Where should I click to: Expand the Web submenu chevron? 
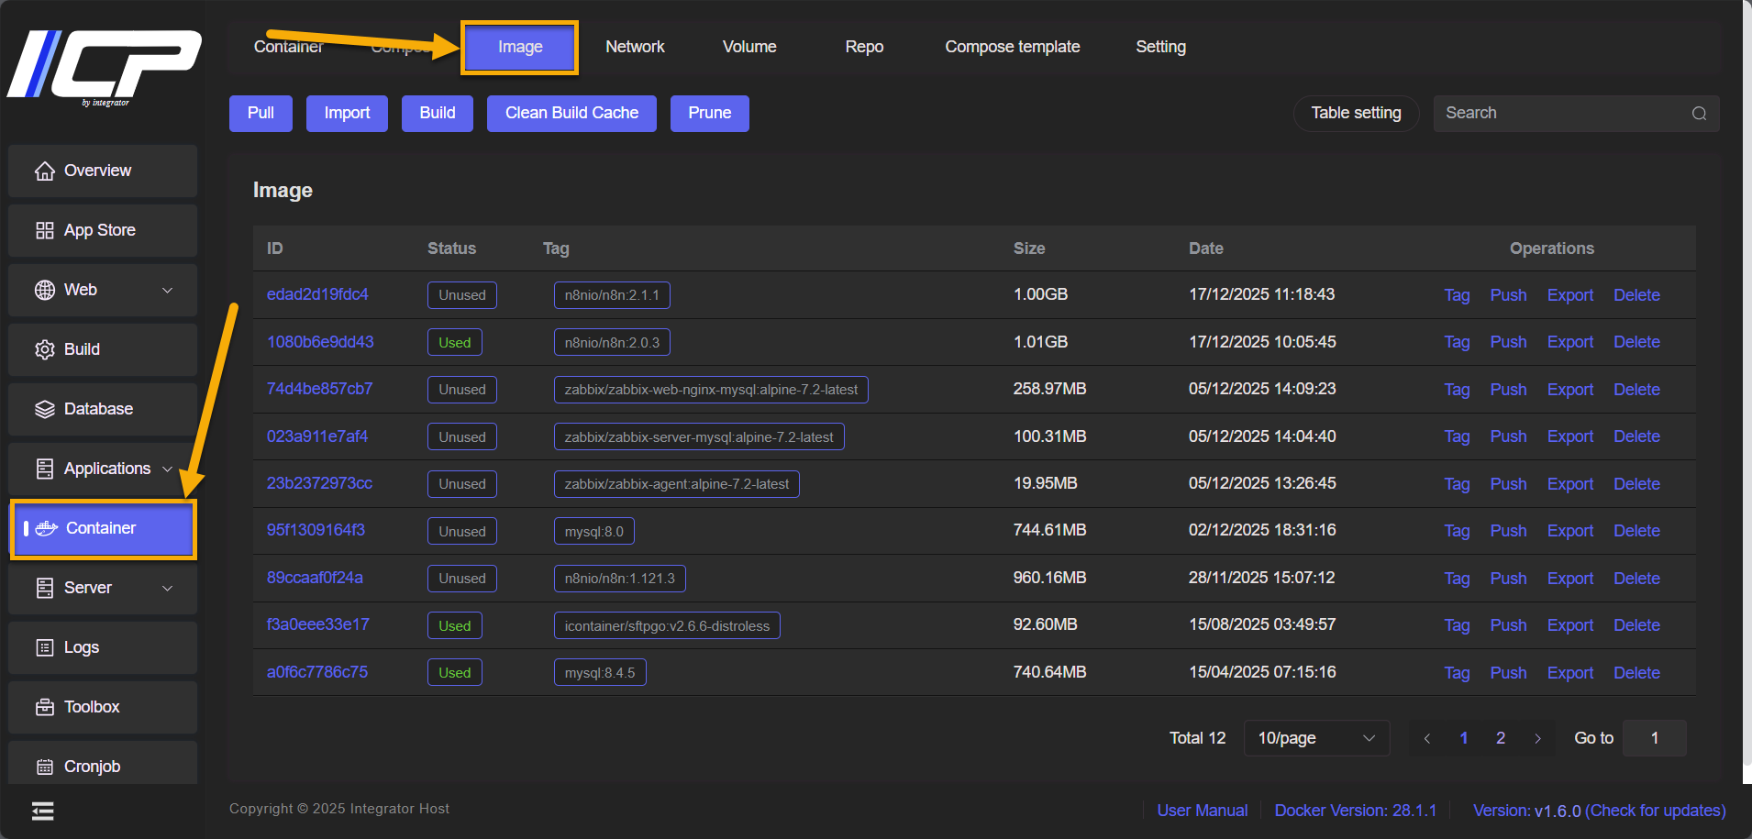coord(167,290)
